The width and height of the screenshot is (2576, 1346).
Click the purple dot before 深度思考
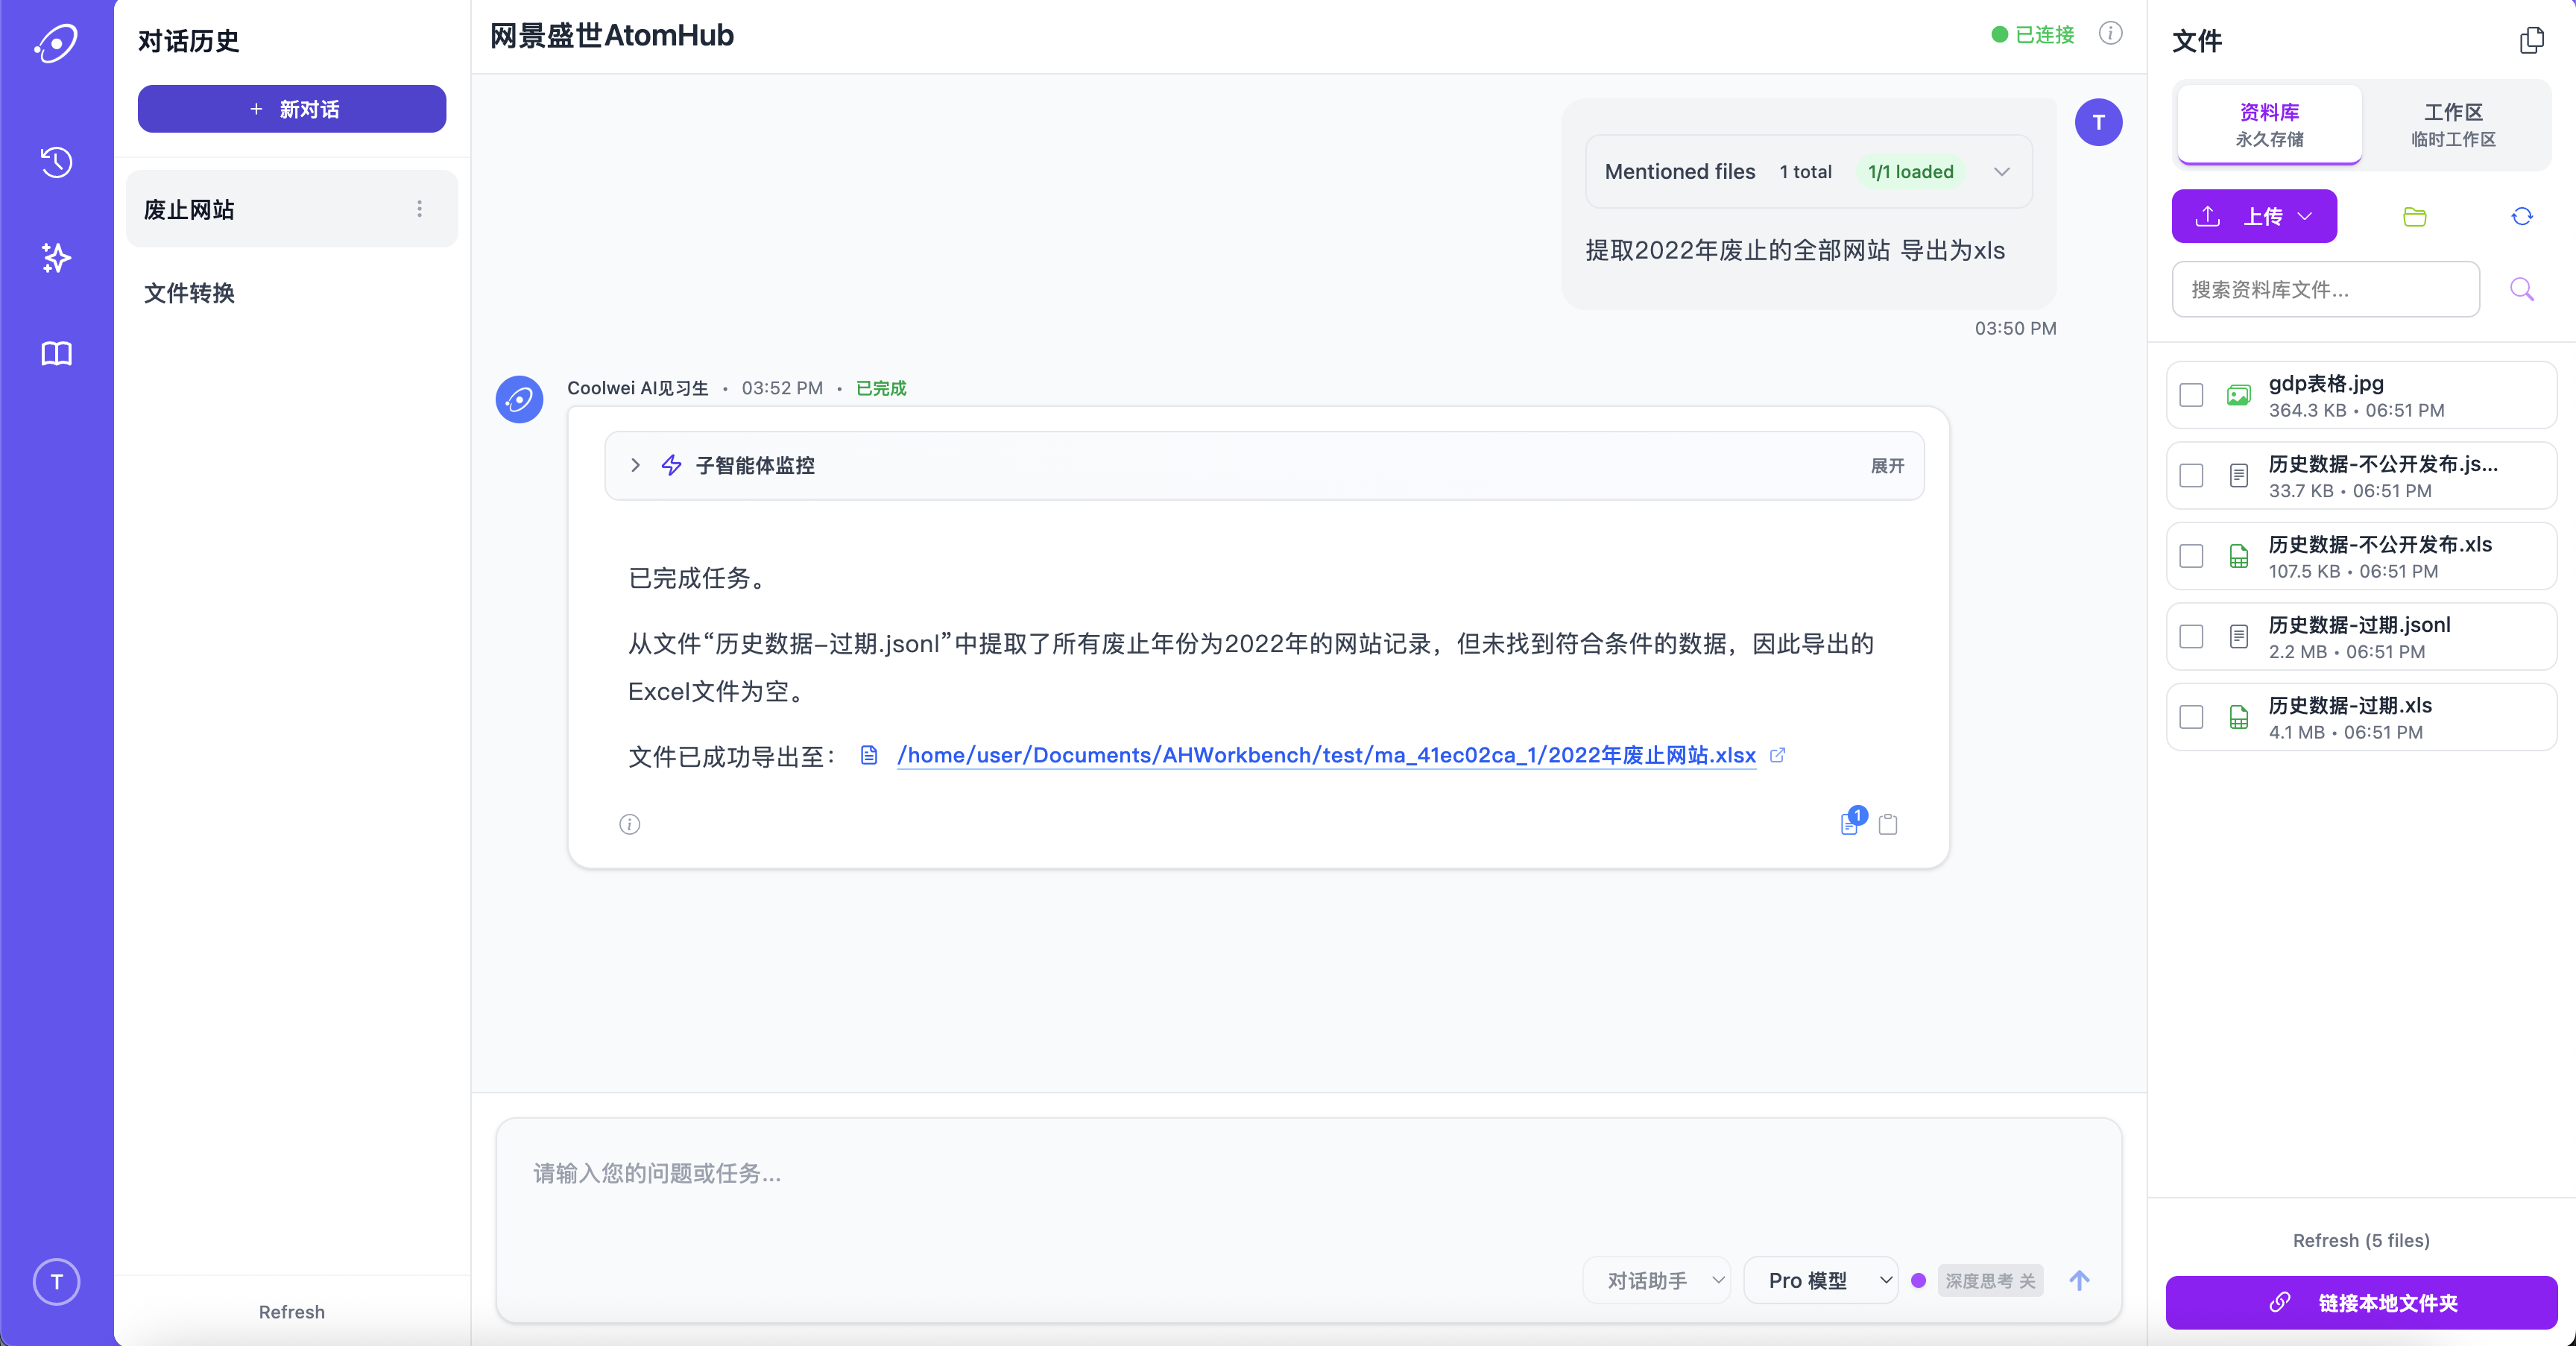pyautogui.click(x=1918, y=1281)
